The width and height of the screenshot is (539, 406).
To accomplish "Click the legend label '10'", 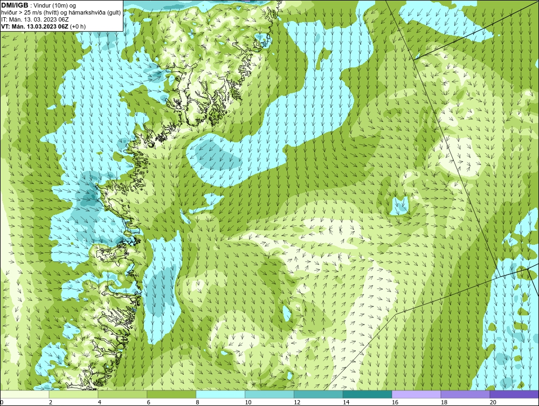I will click(248, 402).
